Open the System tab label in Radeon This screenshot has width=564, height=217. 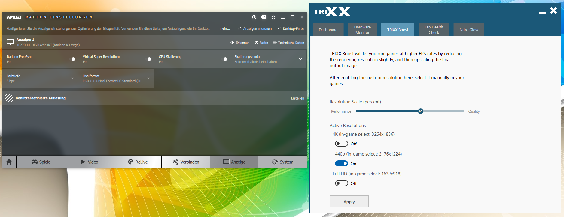286,162
